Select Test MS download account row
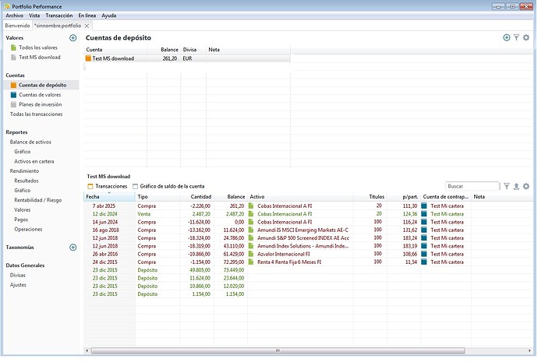This screenshot has width=538, height=362. pos(187,58)
